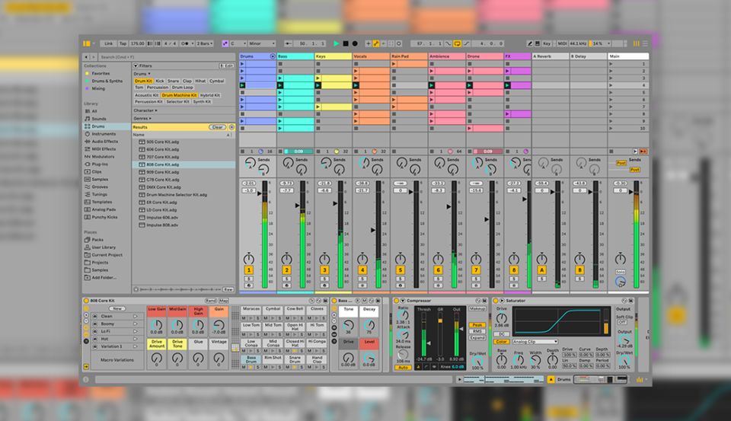Click the Makeup button on Compressor
Viewport: 731px width, 421px height.
[x=477, y=309]
